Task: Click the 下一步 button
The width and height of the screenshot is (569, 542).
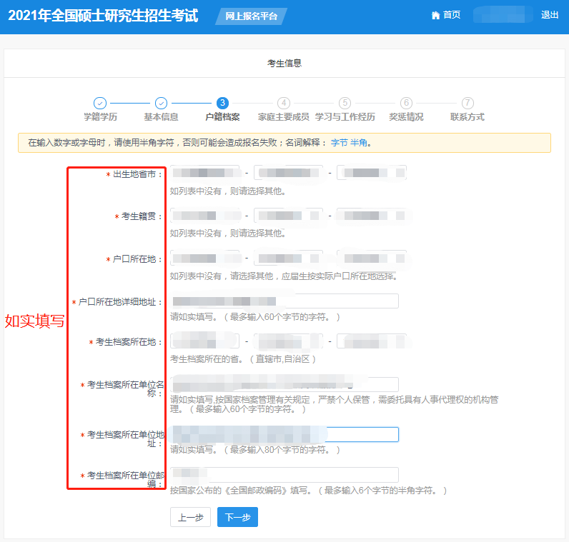Action: 237,517
